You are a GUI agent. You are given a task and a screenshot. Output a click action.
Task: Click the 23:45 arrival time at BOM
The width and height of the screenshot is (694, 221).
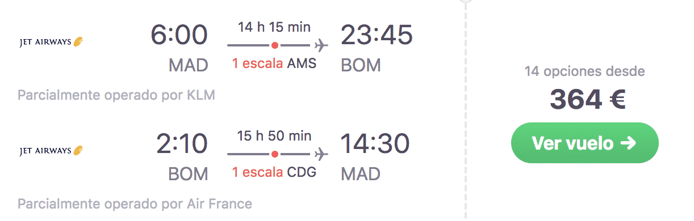(376, 36)
